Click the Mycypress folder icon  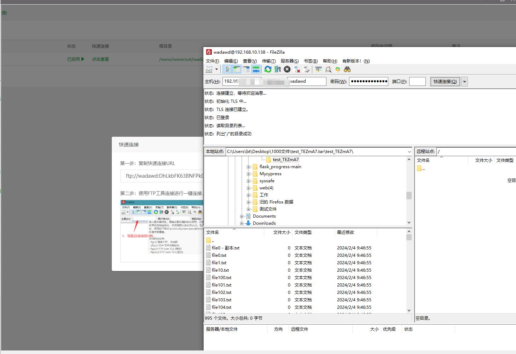(255, 173)
